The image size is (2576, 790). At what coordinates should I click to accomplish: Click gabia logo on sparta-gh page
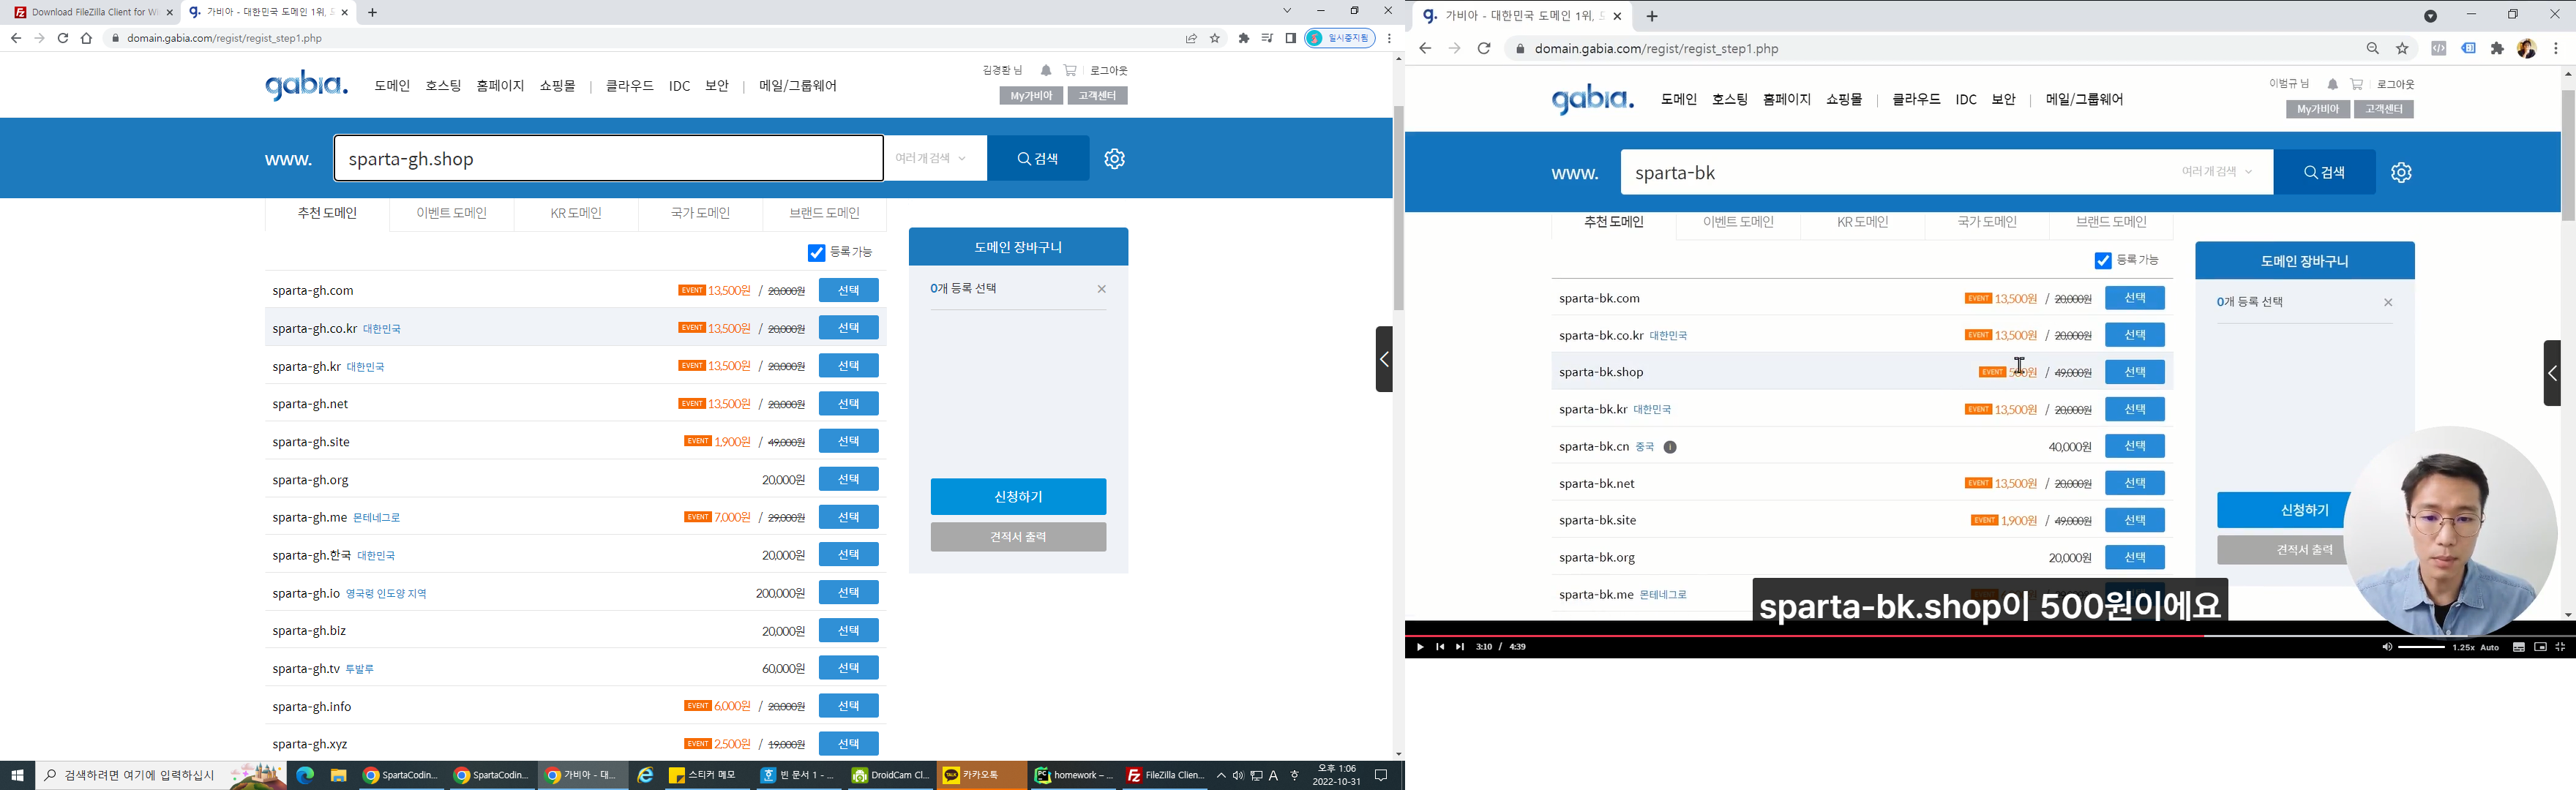click(x=306, y=85)
